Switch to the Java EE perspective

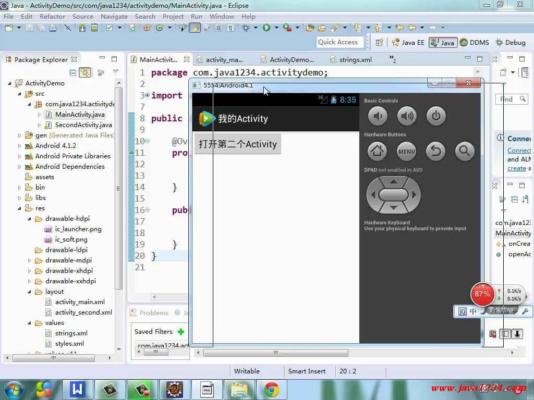(408, 43)
